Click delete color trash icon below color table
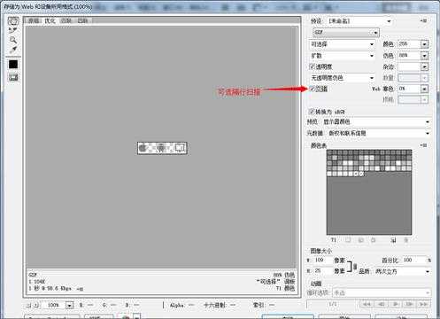Viewport: 440px width, 319px height. tap(406, 240)
